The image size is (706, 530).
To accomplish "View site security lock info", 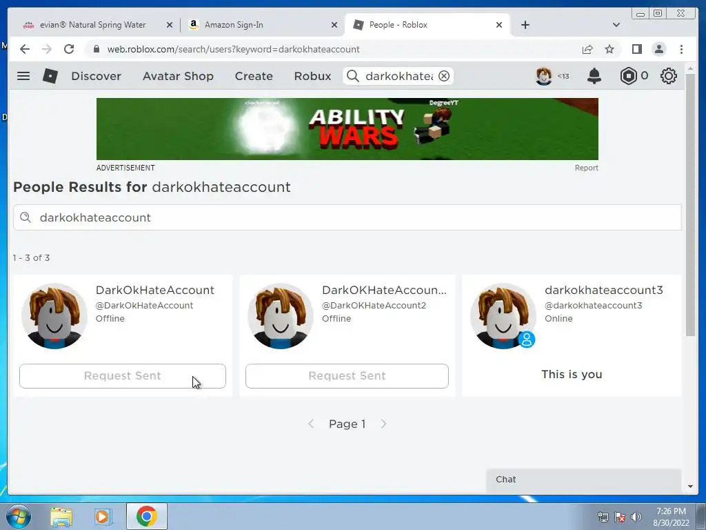I will pyautogui.click(x=96, y=49).
